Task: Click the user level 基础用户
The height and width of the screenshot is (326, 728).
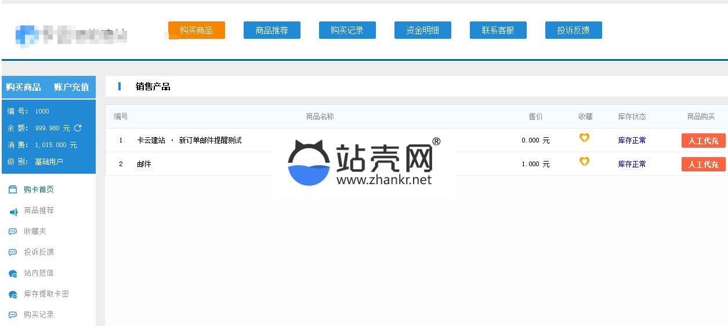Action: click(49, 162)
